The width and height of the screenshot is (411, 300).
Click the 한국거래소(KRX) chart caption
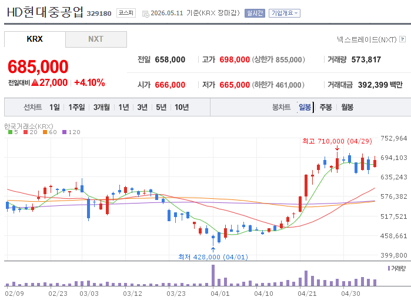coord(29,126)
